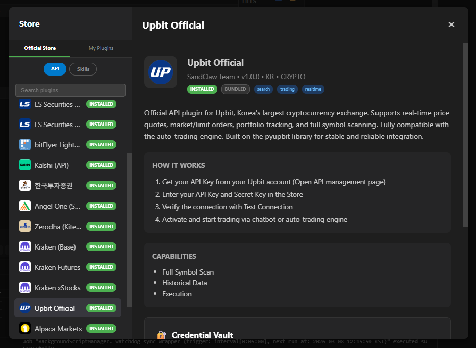Click the large Upbit logo in the detail pane
Viewport: 476px width, 348px height.
[x=161, y=72]
